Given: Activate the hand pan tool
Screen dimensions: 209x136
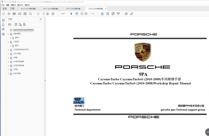Looking at the screenshot, I should click(77, 14).
